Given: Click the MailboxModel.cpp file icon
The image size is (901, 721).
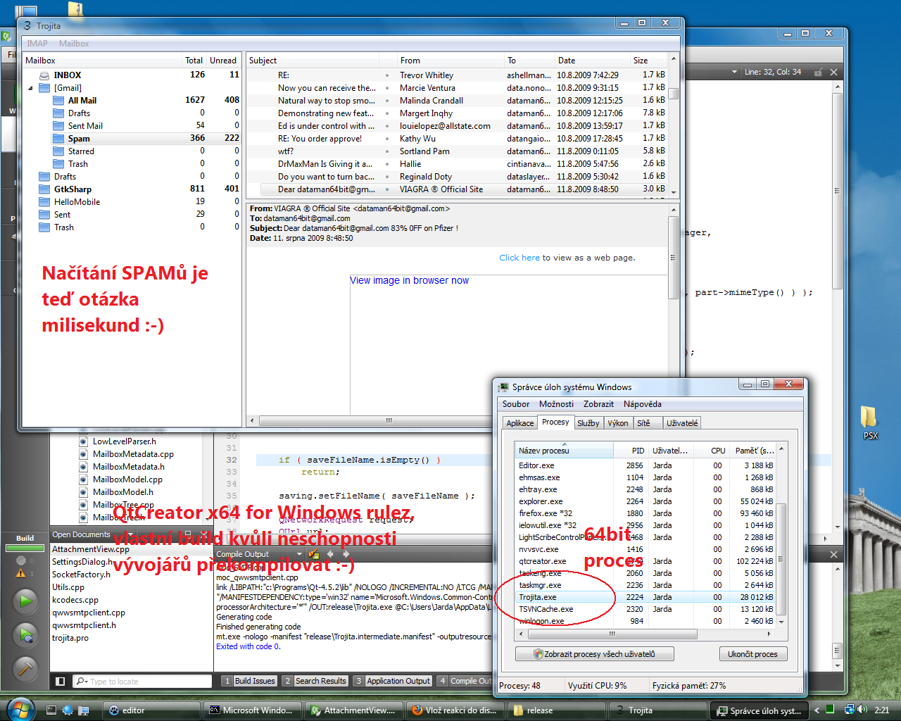Looking at the screenshot, I should pyautogui.click(x=83, y=479).
